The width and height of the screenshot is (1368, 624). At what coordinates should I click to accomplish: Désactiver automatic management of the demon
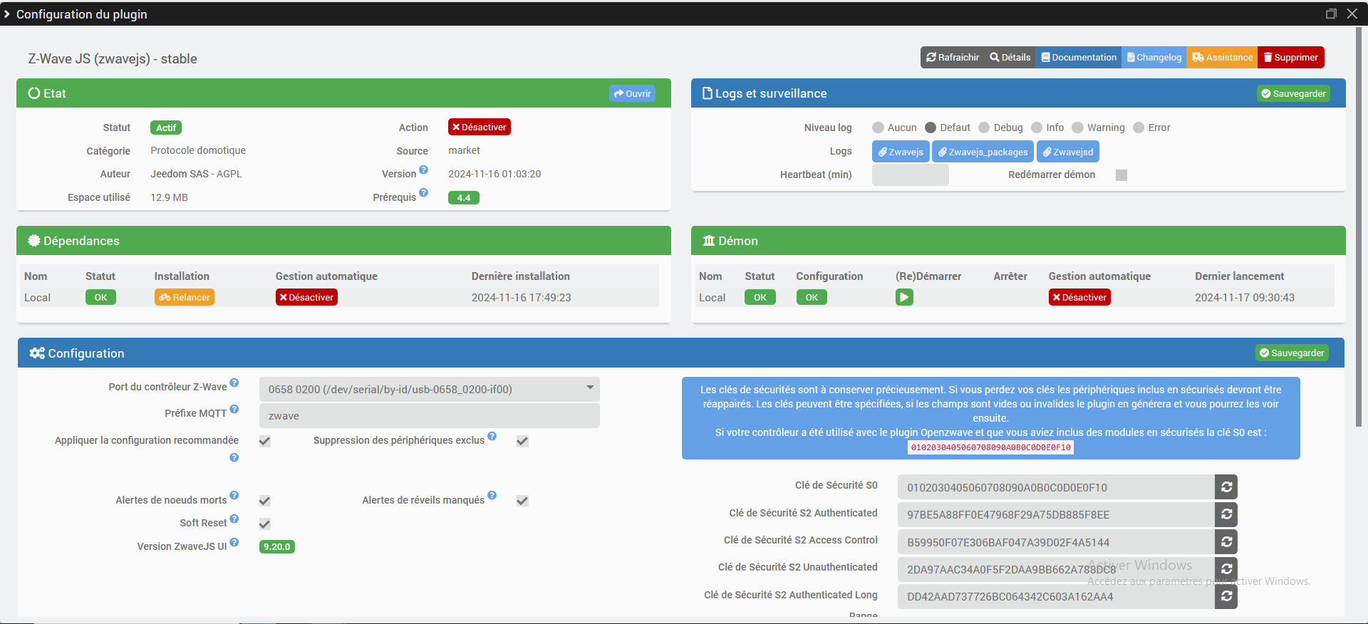click(x=1079, y=297)
